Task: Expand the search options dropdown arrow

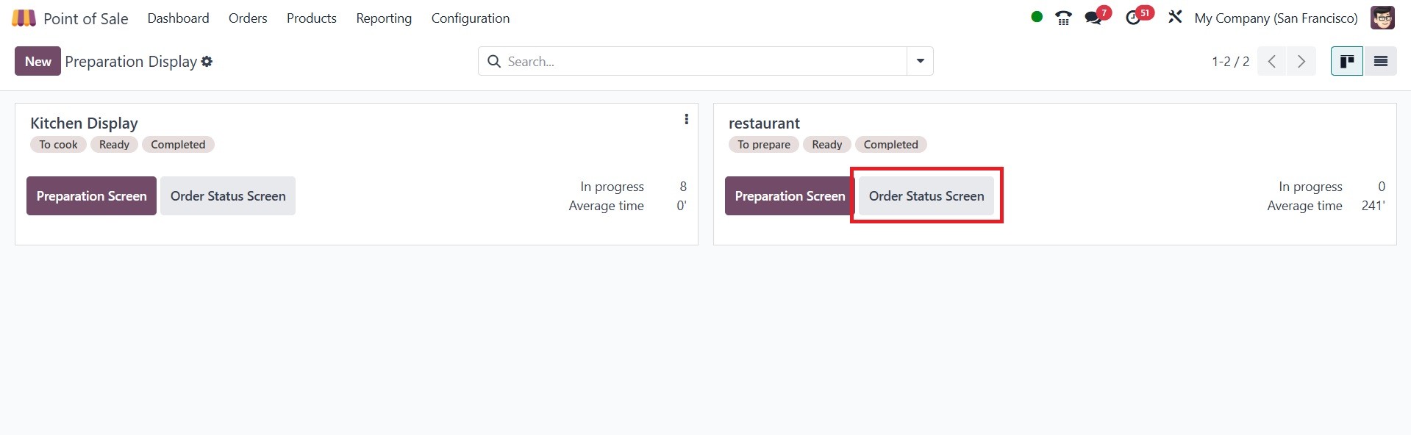Action: (920, 62)
